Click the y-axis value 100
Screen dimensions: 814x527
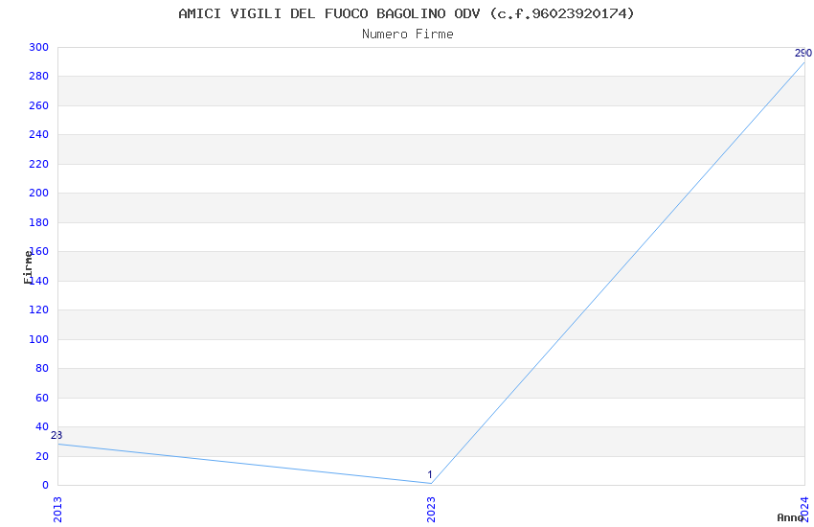pos(39,339)
